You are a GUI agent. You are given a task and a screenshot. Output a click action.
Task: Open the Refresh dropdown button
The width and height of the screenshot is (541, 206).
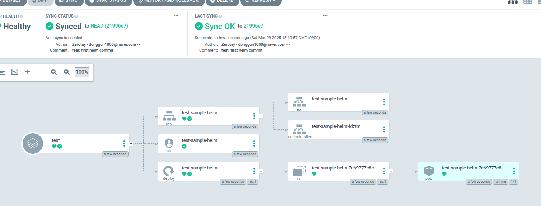(x=261, y=1)
